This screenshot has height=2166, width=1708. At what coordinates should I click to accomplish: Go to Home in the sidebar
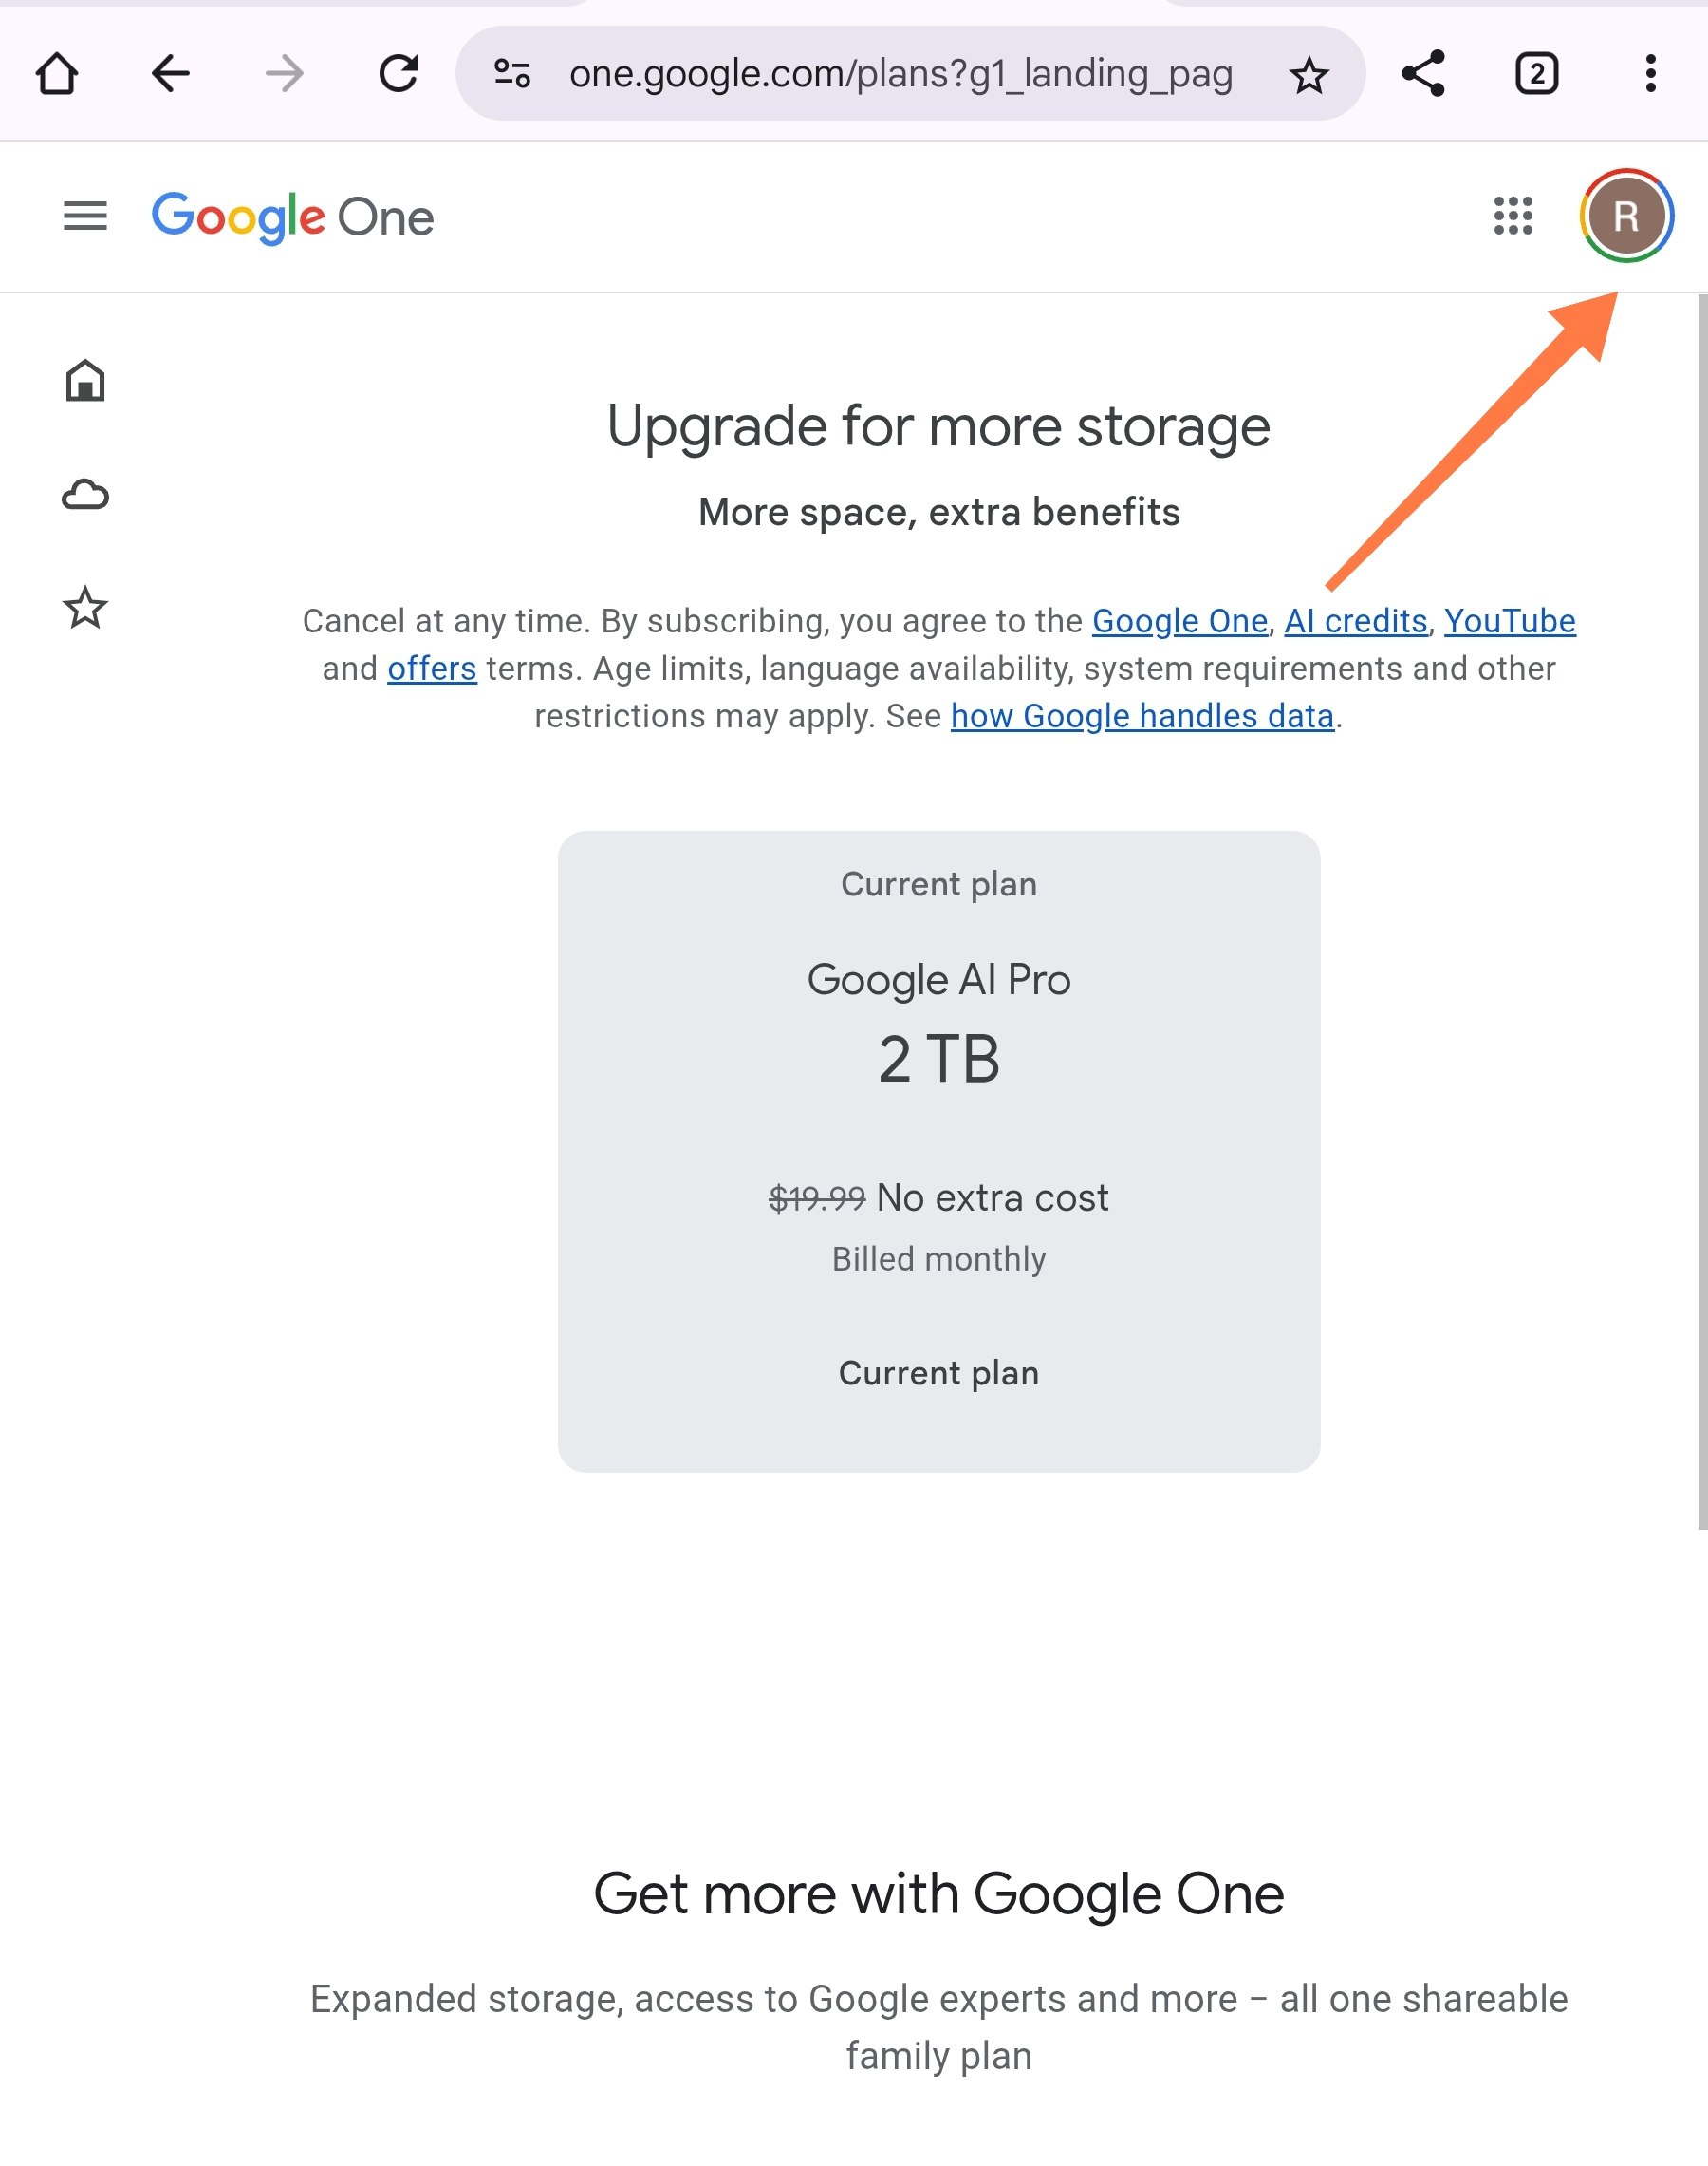point(85,380)
